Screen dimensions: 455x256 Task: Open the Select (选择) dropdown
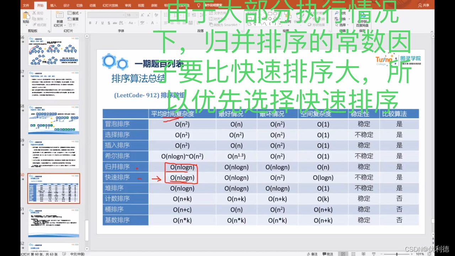click(x=342, y=25)
